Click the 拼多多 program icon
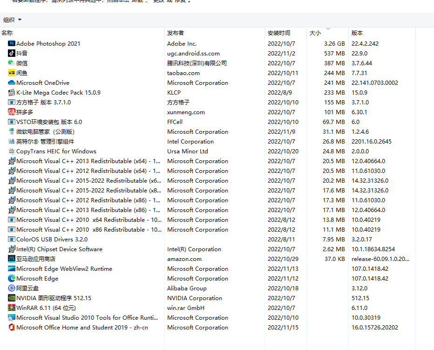This screenshot has width=434, height=350. 12,112
